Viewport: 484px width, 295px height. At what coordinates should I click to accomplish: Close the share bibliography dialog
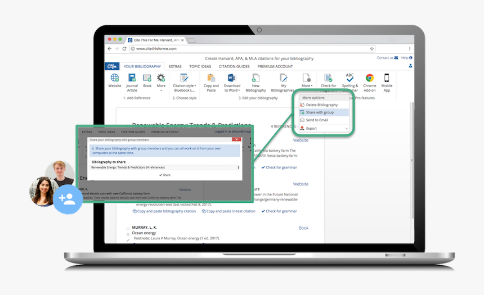[236, 139]
